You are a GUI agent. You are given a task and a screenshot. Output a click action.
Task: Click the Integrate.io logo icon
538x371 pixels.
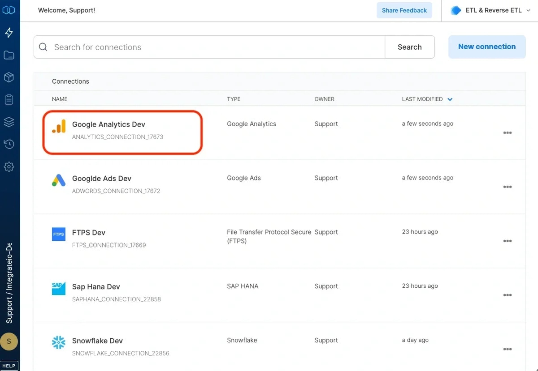[9, 10]
